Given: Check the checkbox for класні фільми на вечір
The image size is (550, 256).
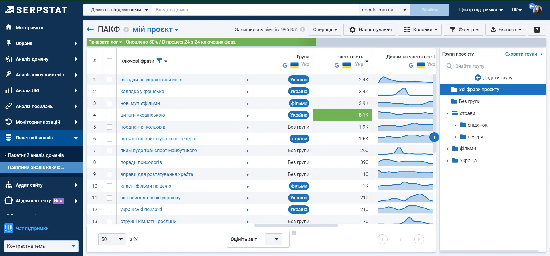Looking at the screenshot, I should pos(109,186).
